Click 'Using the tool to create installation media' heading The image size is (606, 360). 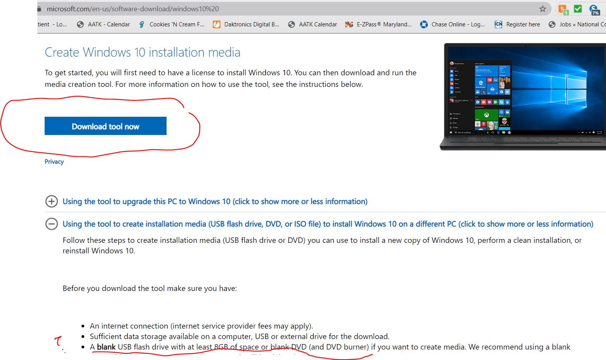(328, 224)
